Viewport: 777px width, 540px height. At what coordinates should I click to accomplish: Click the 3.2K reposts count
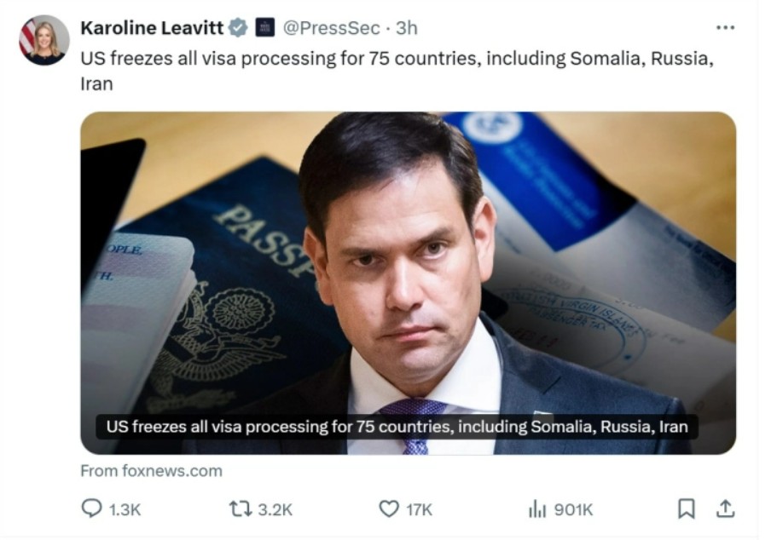(275, 509)
